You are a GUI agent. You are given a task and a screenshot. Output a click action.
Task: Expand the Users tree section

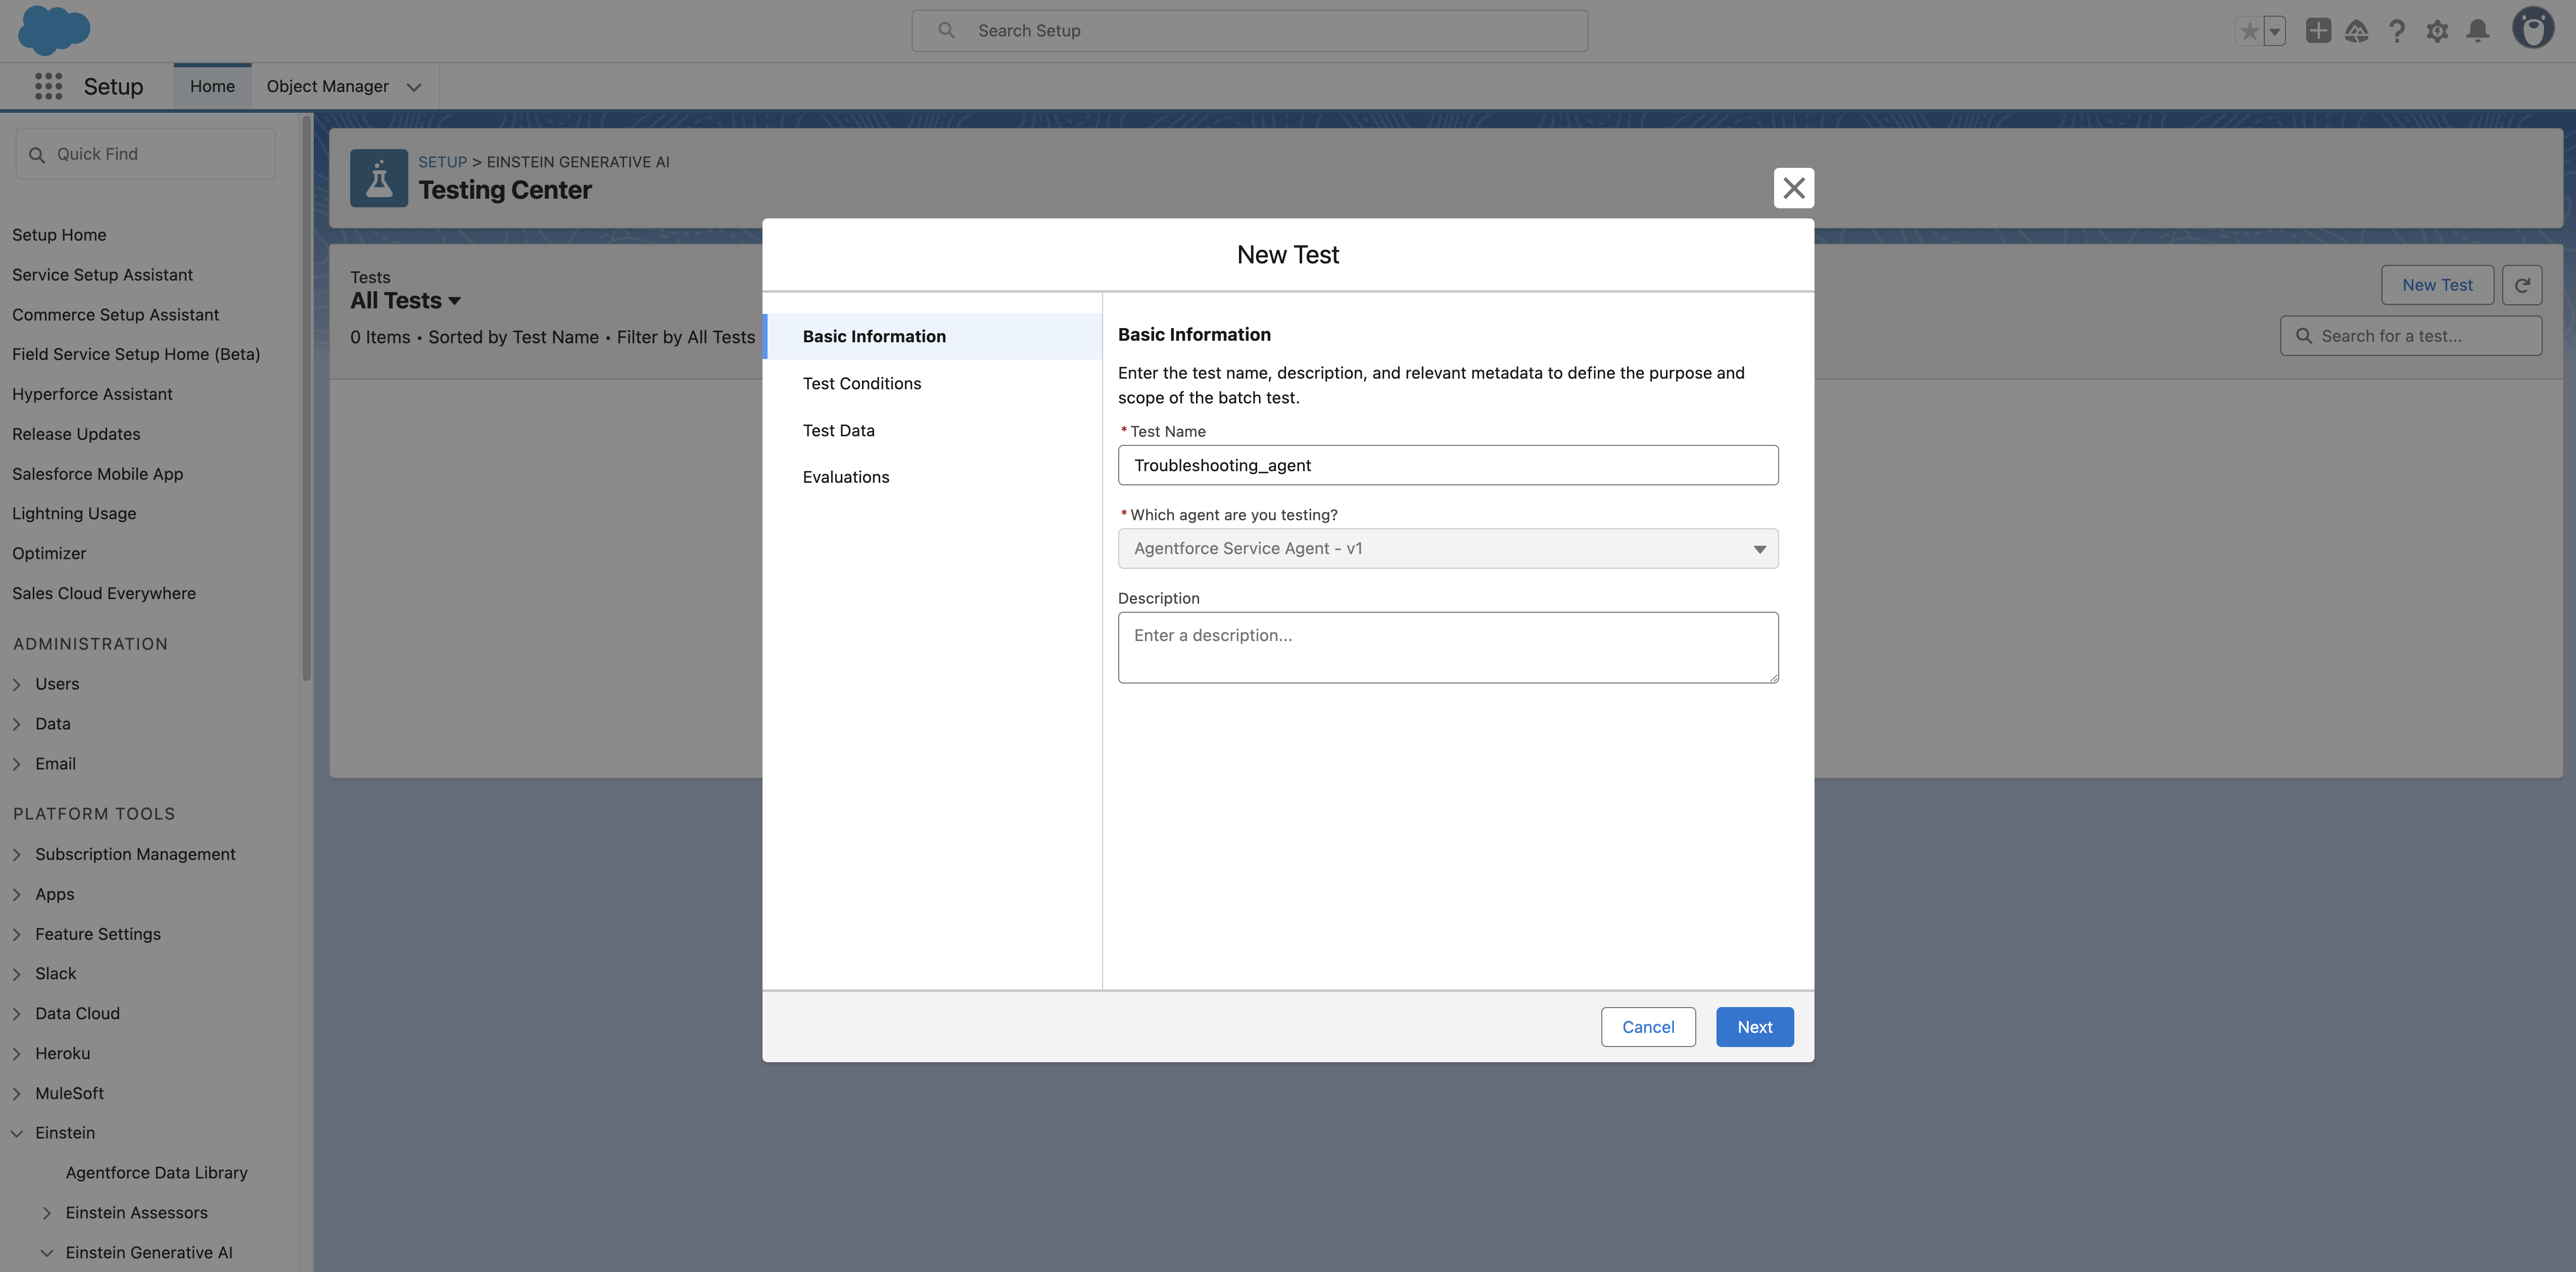coord(17,685)
